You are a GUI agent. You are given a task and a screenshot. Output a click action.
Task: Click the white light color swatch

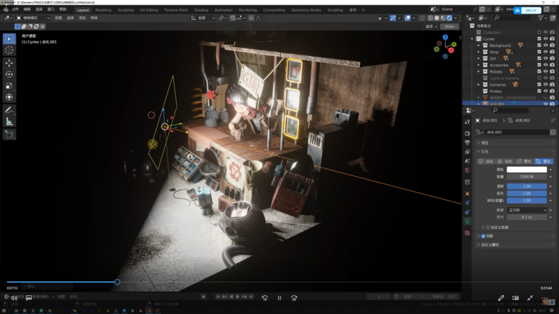526,170
